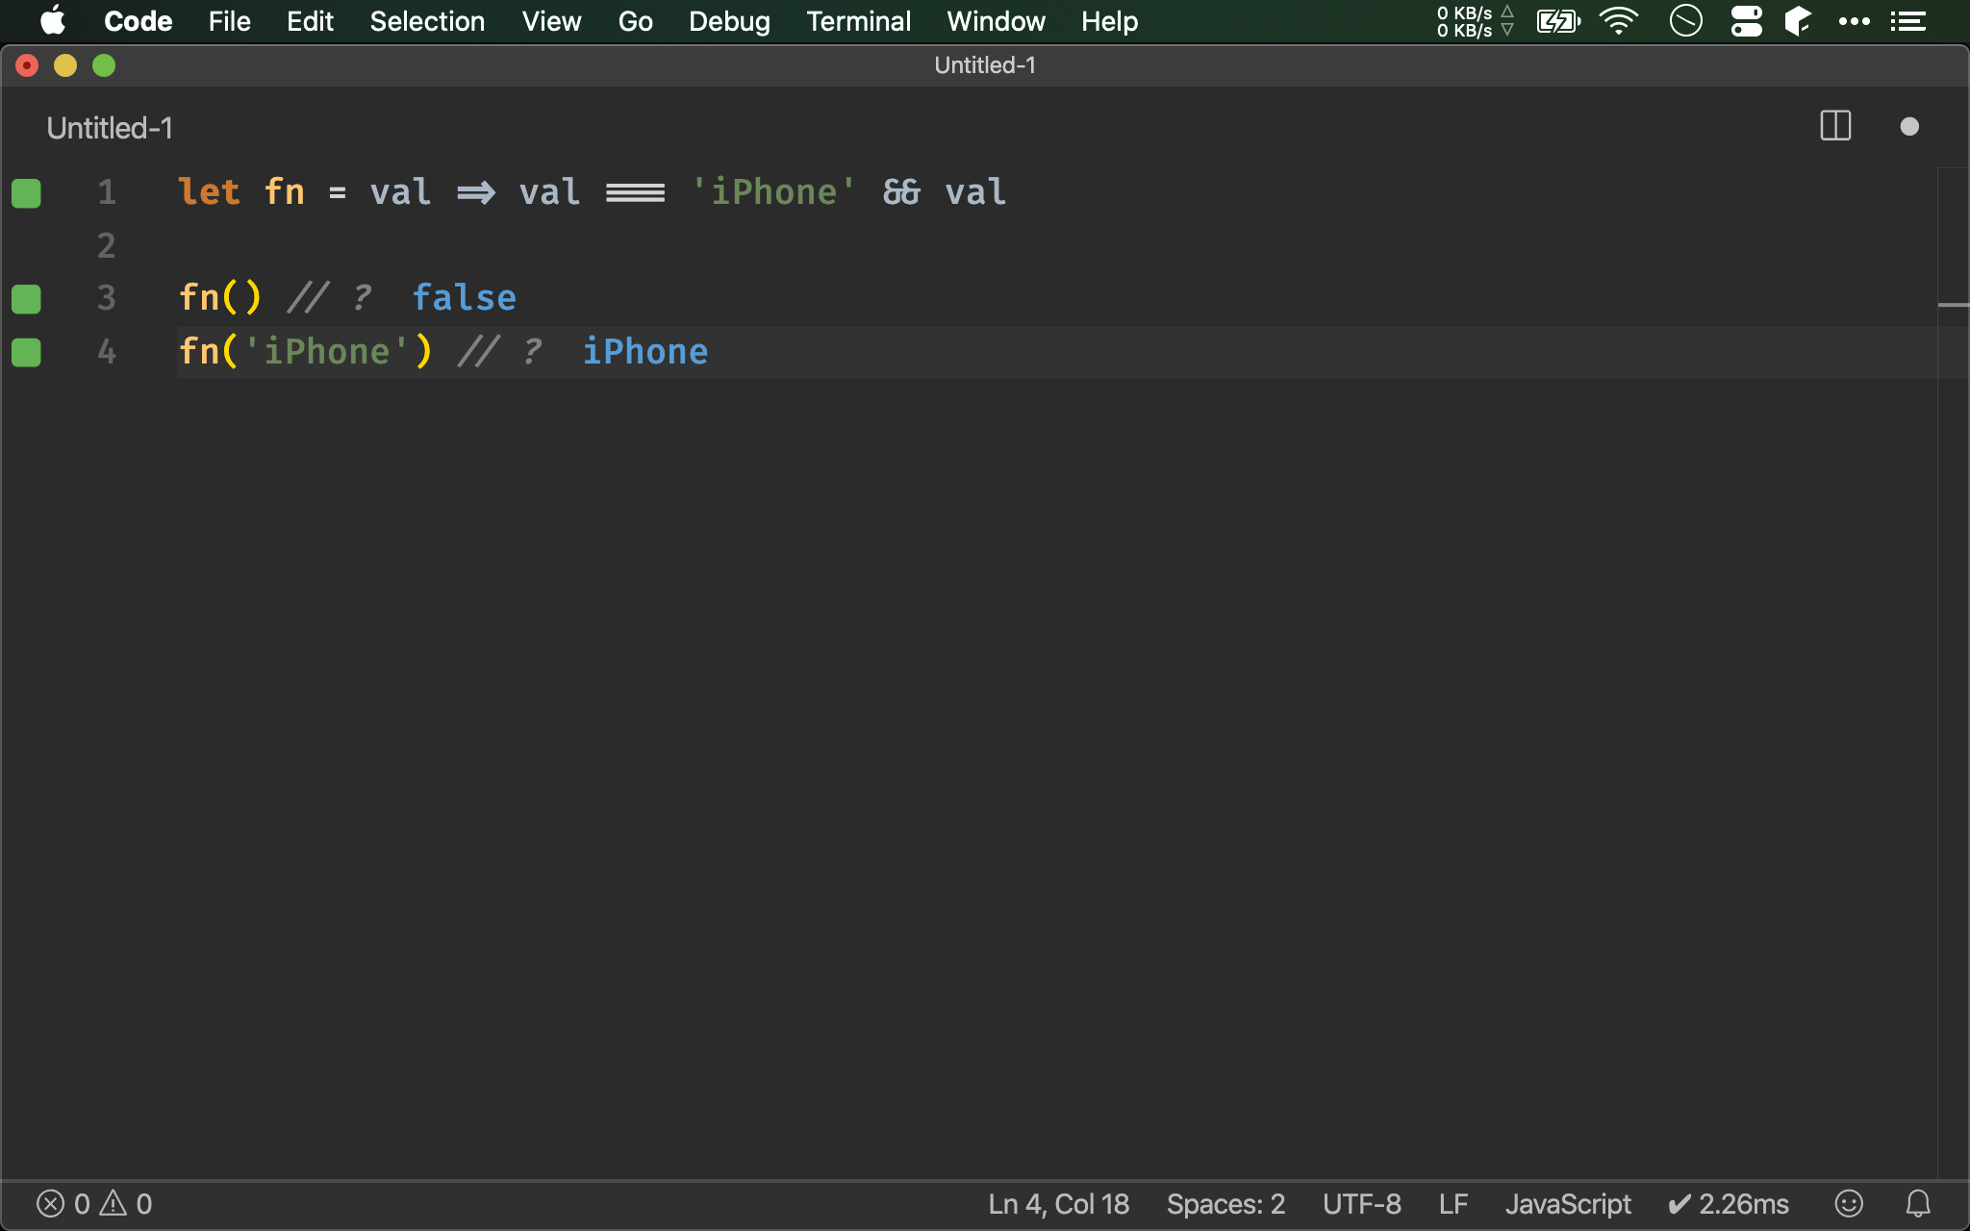Click the unsaved changes dot icon
Screen dimensions: 1970x1231
click(1909, 127)
